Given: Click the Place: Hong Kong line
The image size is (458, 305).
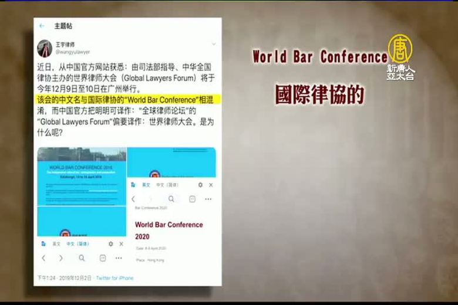Looking at the screenshot, I should click(150, 260).
